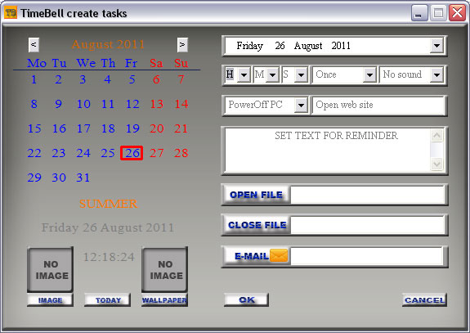This screenshot has height=333, width=470.
Task: Click the August 2011 month heading
Action: tap(108, 44)
